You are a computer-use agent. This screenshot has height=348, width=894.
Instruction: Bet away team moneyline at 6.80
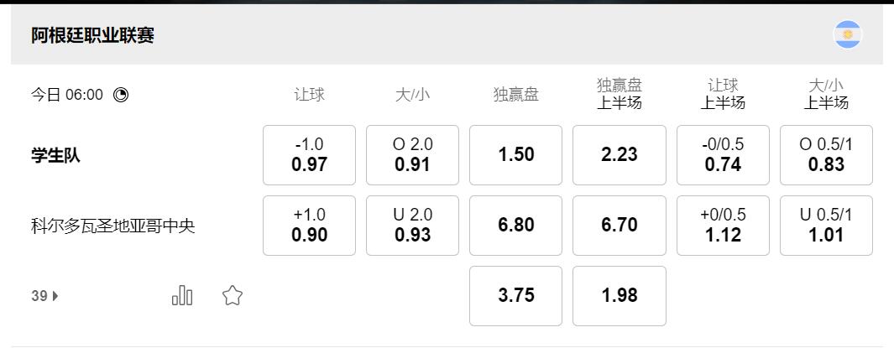tap(515, 226)
